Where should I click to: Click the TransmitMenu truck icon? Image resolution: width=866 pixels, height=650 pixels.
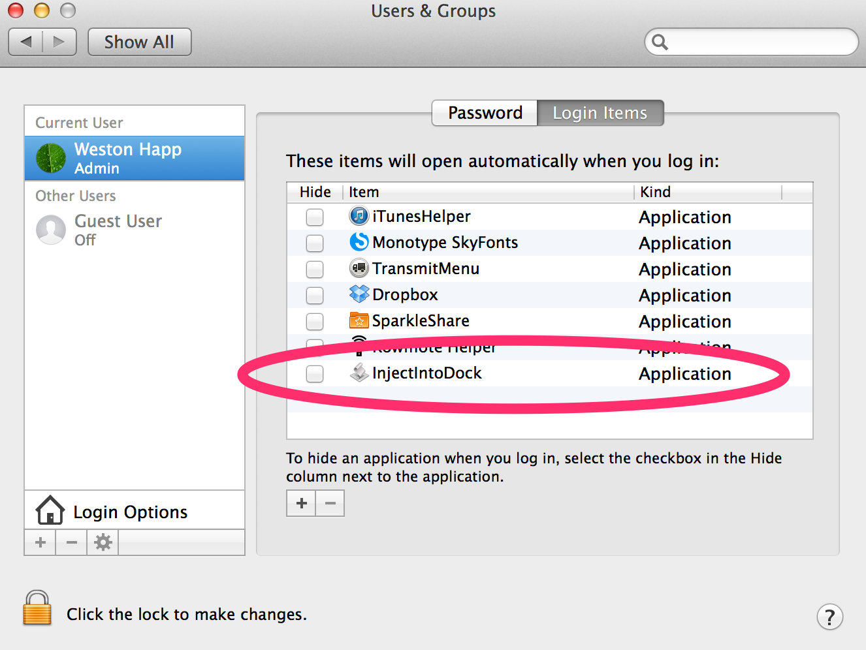point(359,268)
